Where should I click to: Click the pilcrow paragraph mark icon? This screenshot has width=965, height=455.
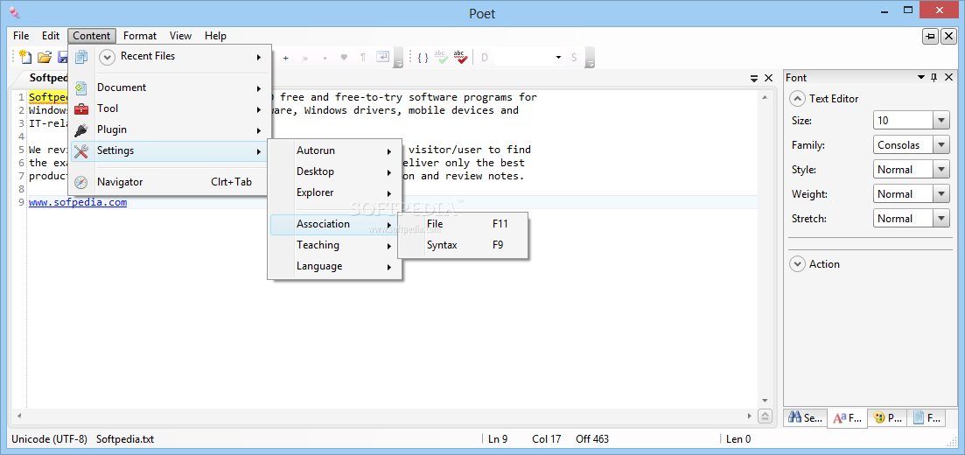363,57
